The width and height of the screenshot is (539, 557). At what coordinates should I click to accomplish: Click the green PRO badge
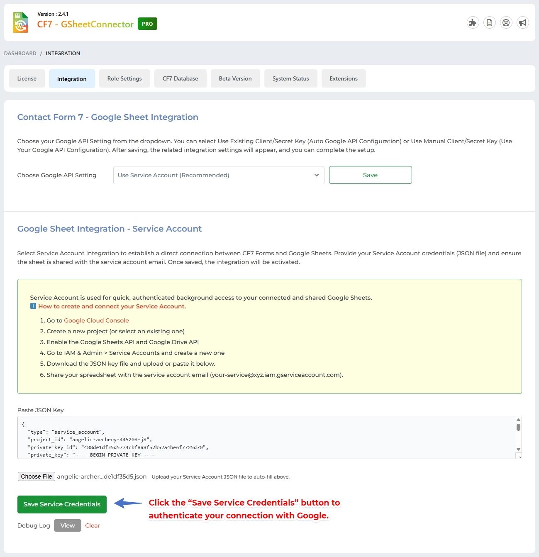[147, 24]
